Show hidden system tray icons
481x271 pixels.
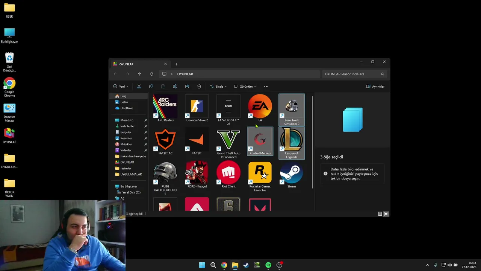coord(427,265)
